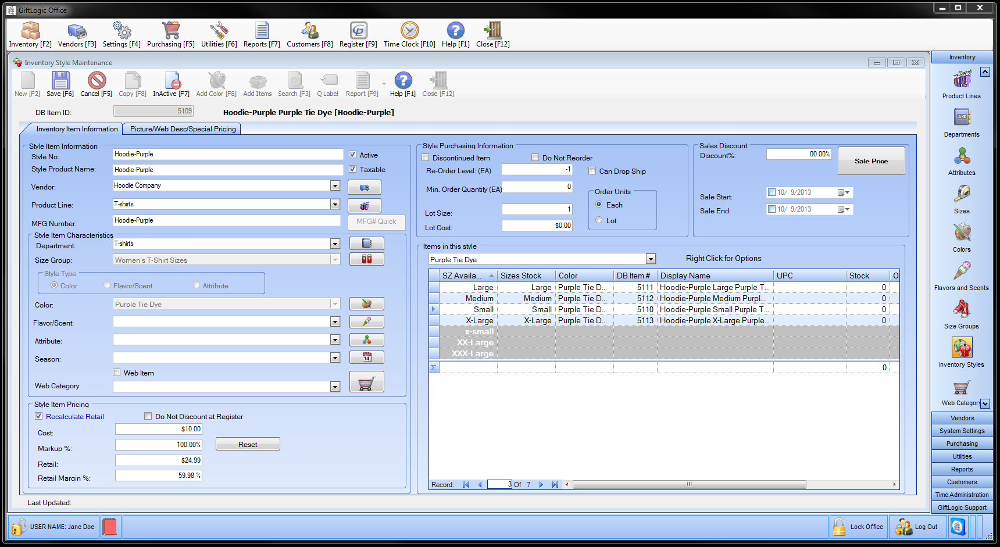
Task: Switch to Picture/Web Desc/Special Pricing tab
Action: (183, 129)
